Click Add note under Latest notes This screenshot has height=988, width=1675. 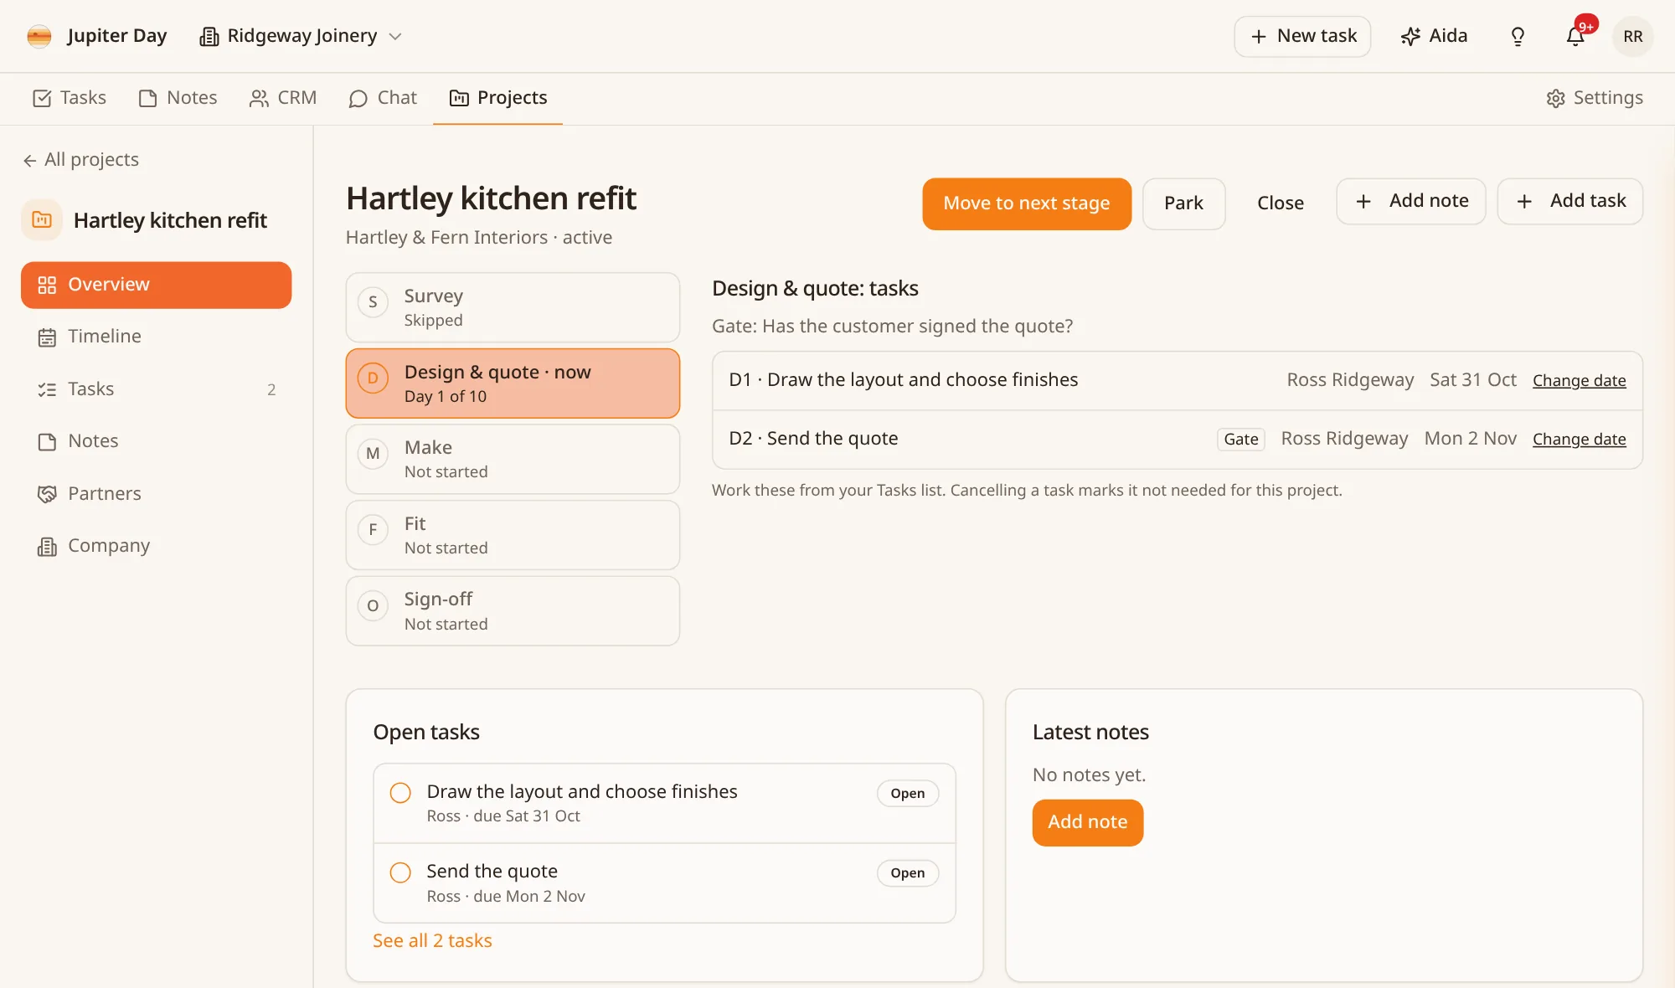tap(1087, 822)
